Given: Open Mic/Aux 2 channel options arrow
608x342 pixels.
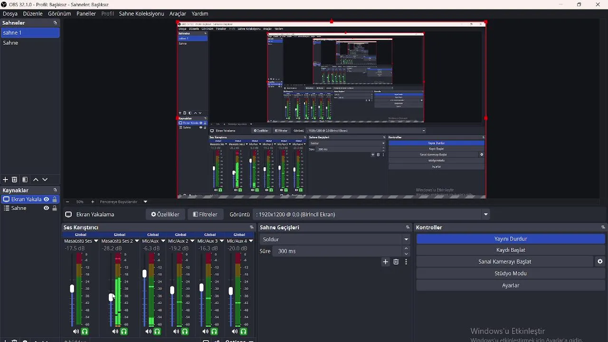Looking at the screenshot, I should (192, 241).
